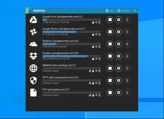Stop the FTP (T:) connection

[110, 92]
